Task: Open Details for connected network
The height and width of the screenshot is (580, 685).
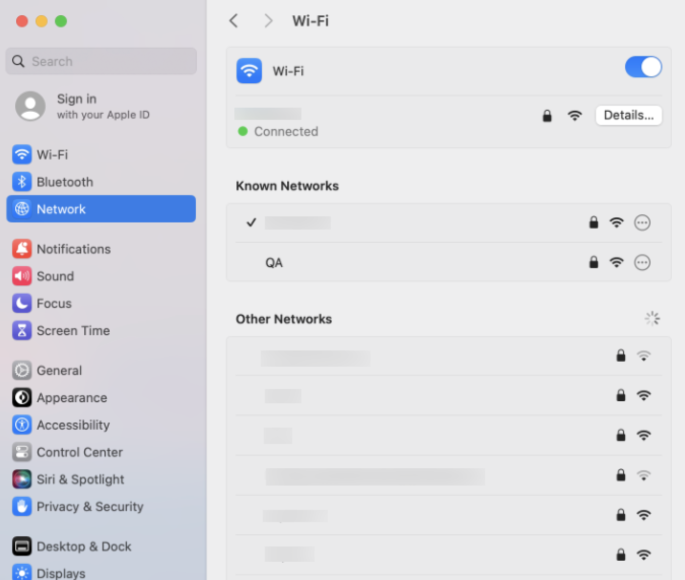Action: (628, 115)
